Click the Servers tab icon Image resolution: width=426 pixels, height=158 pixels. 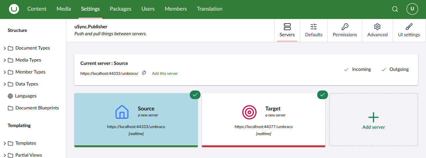pos(287,27)
